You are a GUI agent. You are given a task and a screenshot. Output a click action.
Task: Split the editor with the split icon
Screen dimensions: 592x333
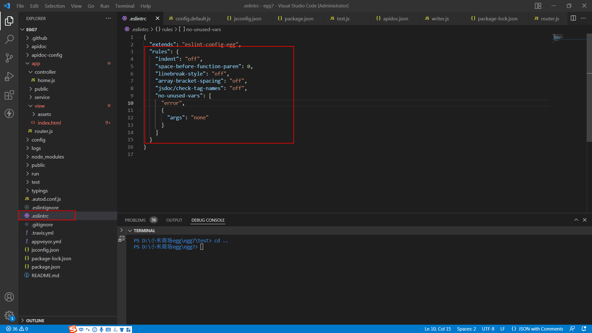tap(573, 18)
